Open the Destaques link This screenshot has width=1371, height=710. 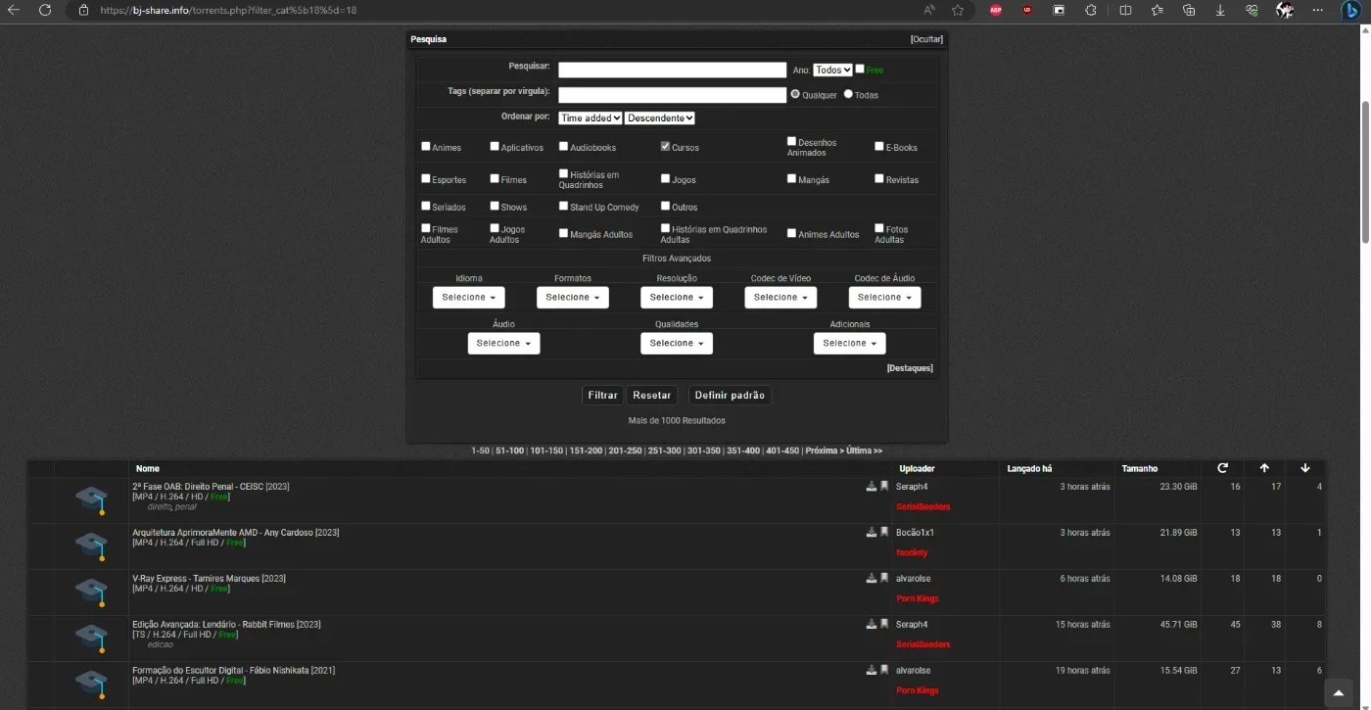click(910, 368)
